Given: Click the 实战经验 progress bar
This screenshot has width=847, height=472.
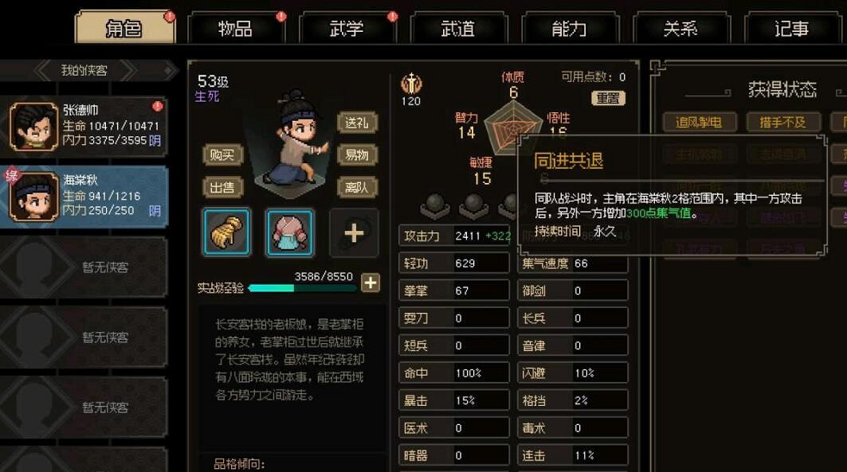Looking at the screenshot, I should [303, 288].
